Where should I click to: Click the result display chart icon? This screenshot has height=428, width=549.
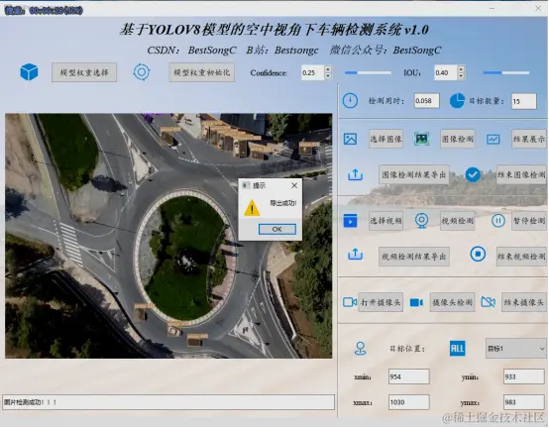click(493, 140)
